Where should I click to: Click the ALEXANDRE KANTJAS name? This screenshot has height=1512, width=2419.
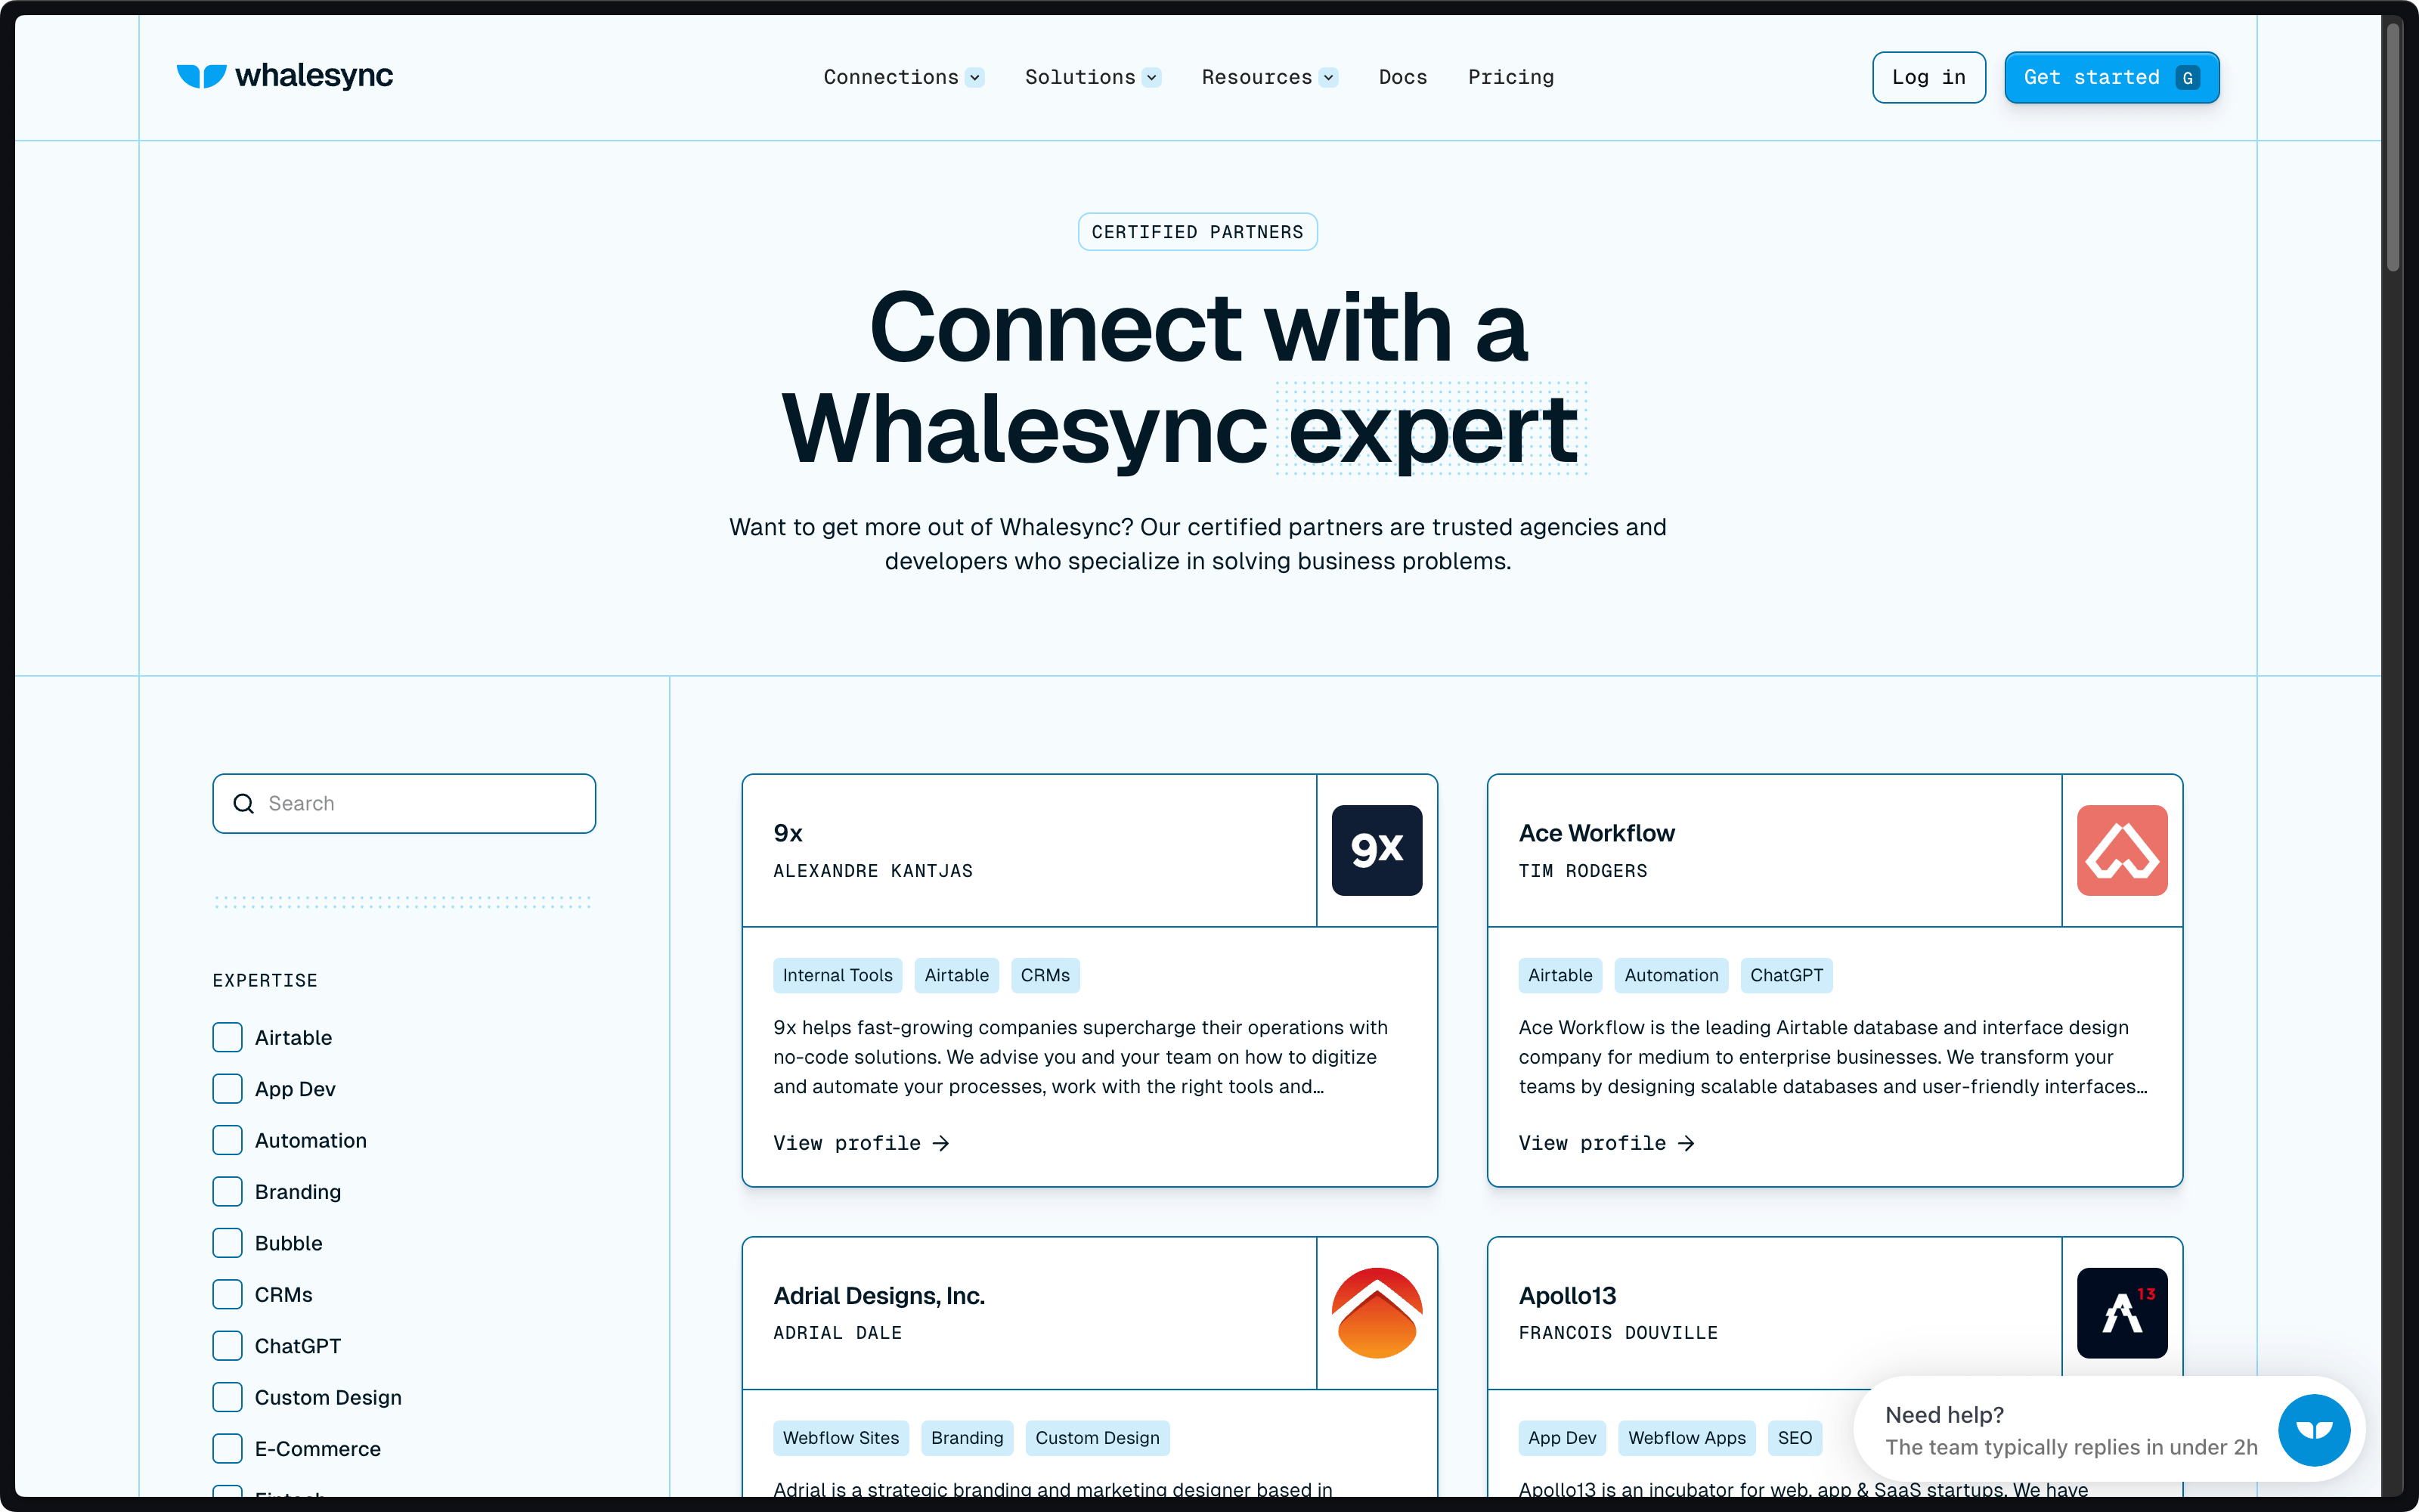[x=872, y=871]
